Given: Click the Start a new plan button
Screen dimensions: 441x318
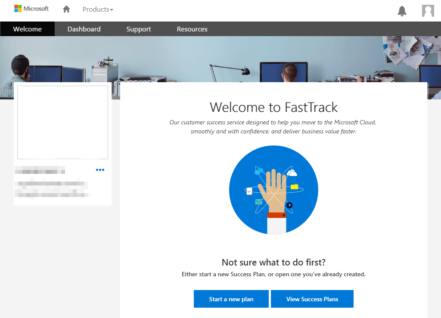Looking at the screenshot, I should tap(231, 299).
